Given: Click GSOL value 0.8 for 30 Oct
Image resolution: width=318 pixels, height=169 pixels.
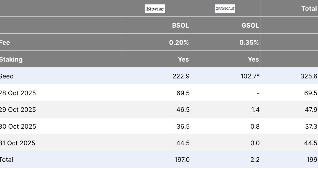Looking at the screenshot, I should point(255,126).
